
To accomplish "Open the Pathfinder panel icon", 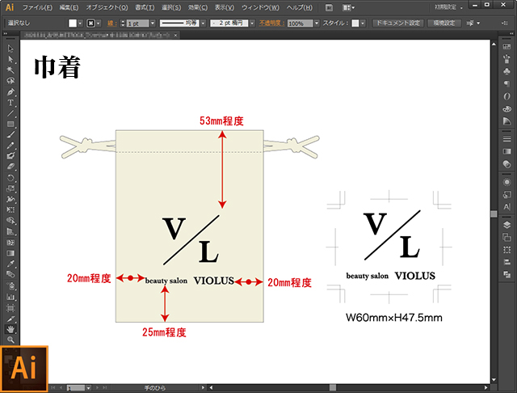I will click(x=506, y=274).
